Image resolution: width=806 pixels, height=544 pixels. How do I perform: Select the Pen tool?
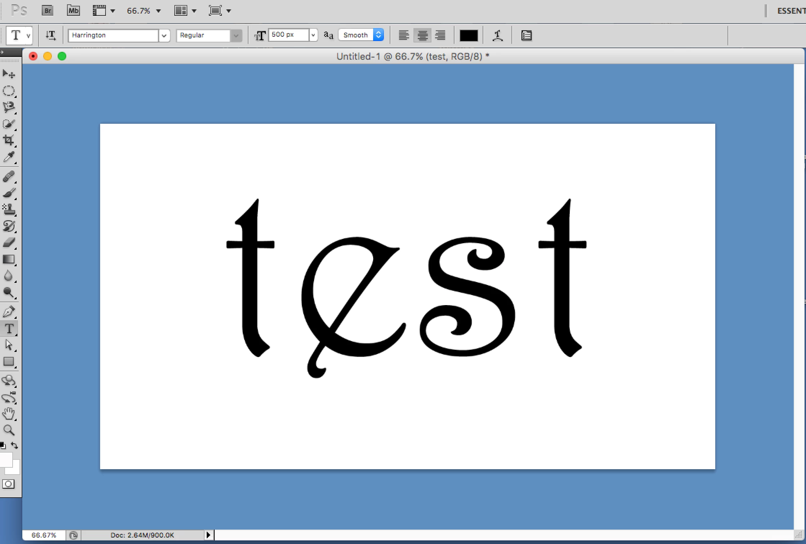pos(9,312)
